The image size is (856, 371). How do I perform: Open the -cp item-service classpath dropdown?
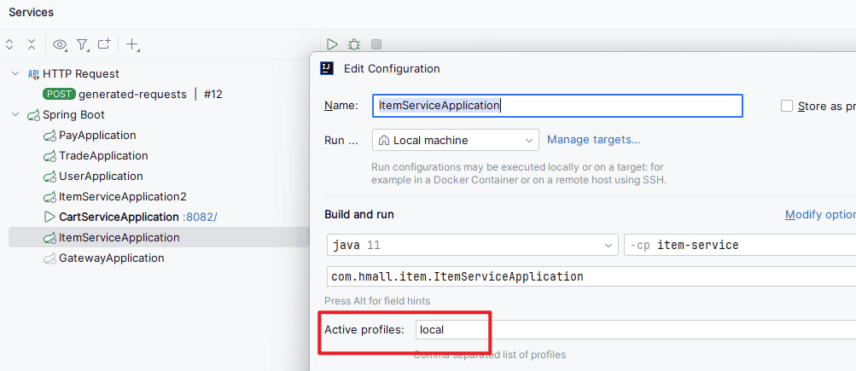click(739, 245)
